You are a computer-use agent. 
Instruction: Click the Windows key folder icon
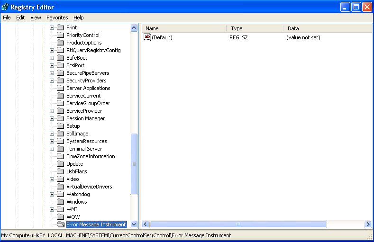60,202
